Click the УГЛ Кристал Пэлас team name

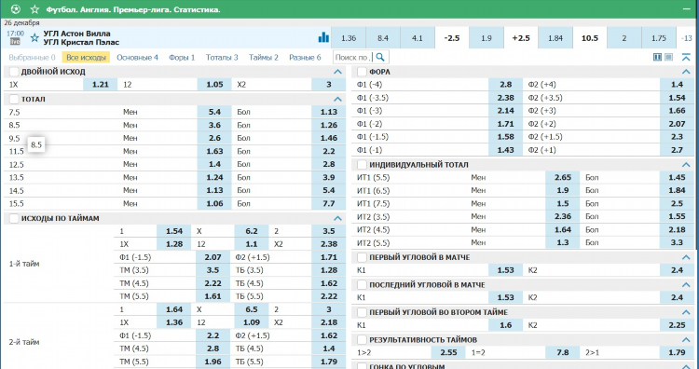(x=81, y=42)
